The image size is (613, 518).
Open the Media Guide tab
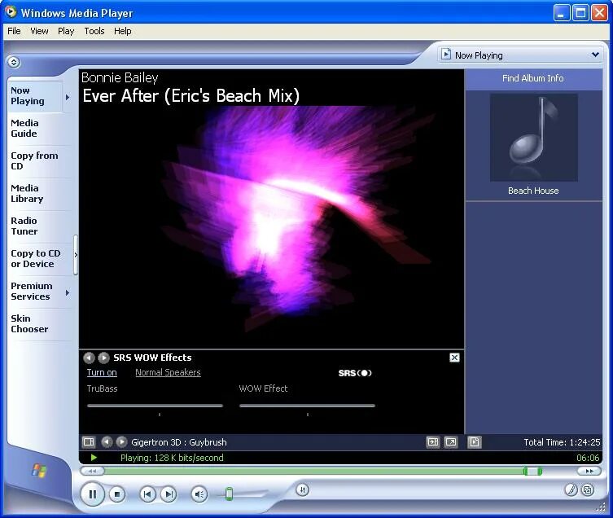coord(39,129)
